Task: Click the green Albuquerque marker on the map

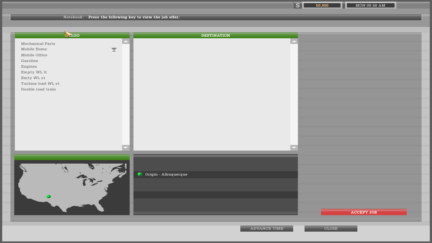Action: 48,196
